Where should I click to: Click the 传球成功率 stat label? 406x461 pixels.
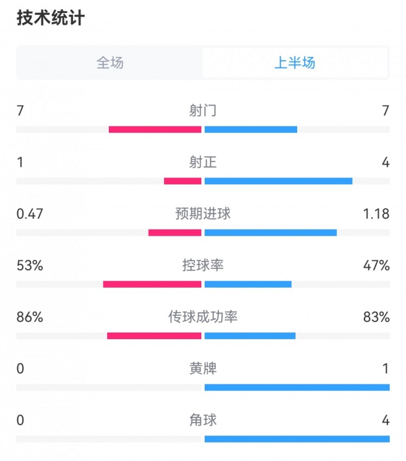[203, 317]
